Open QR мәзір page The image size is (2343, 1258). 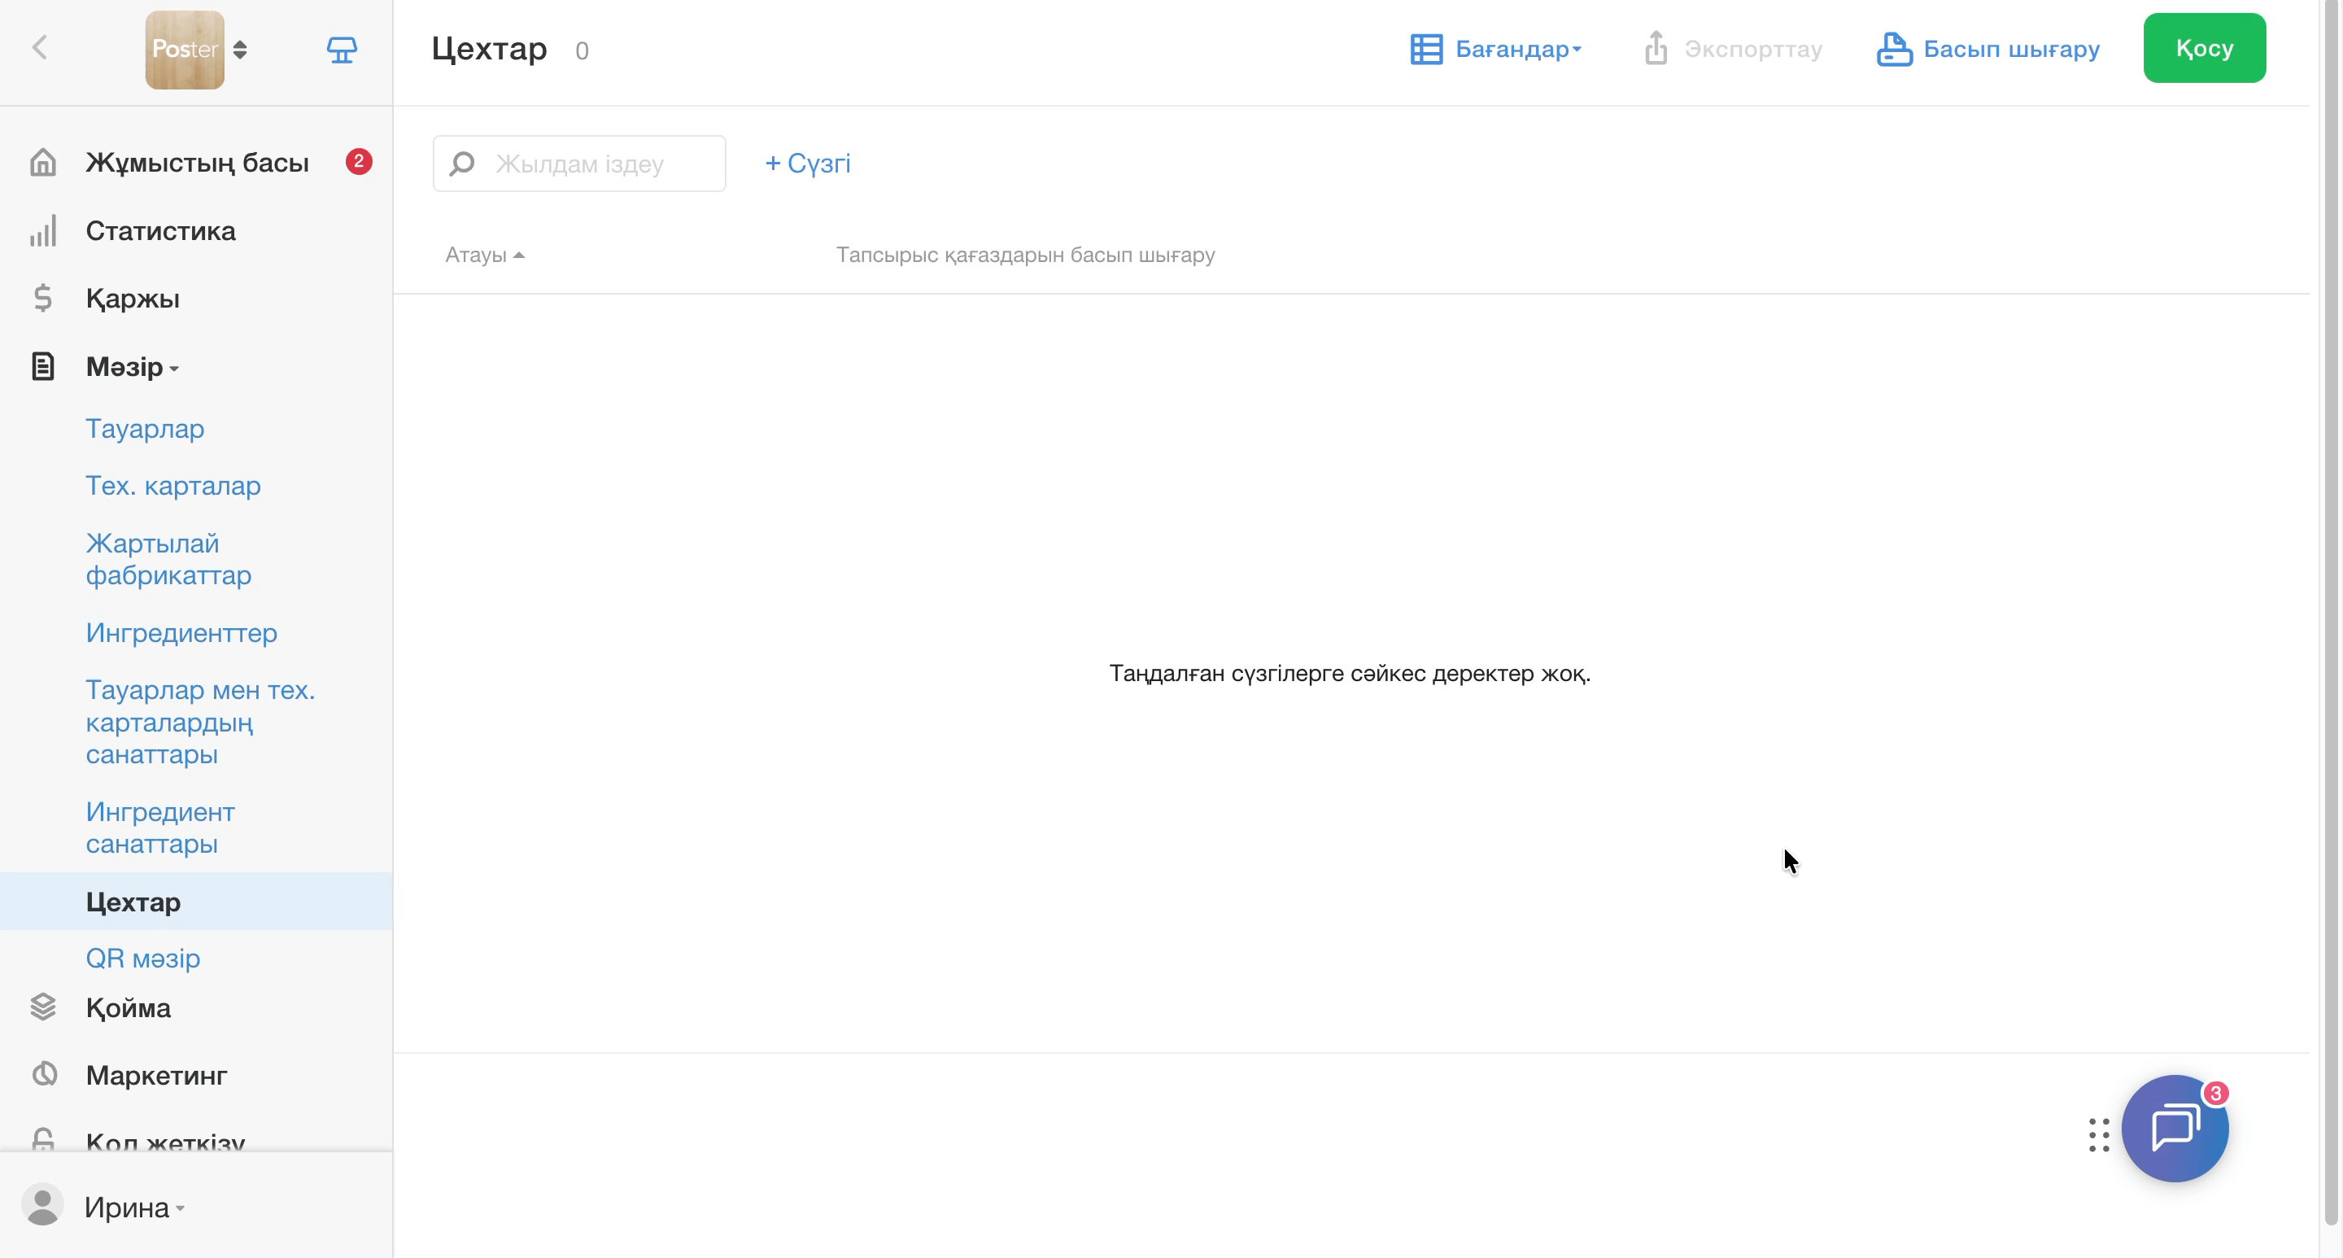(143, 958)
